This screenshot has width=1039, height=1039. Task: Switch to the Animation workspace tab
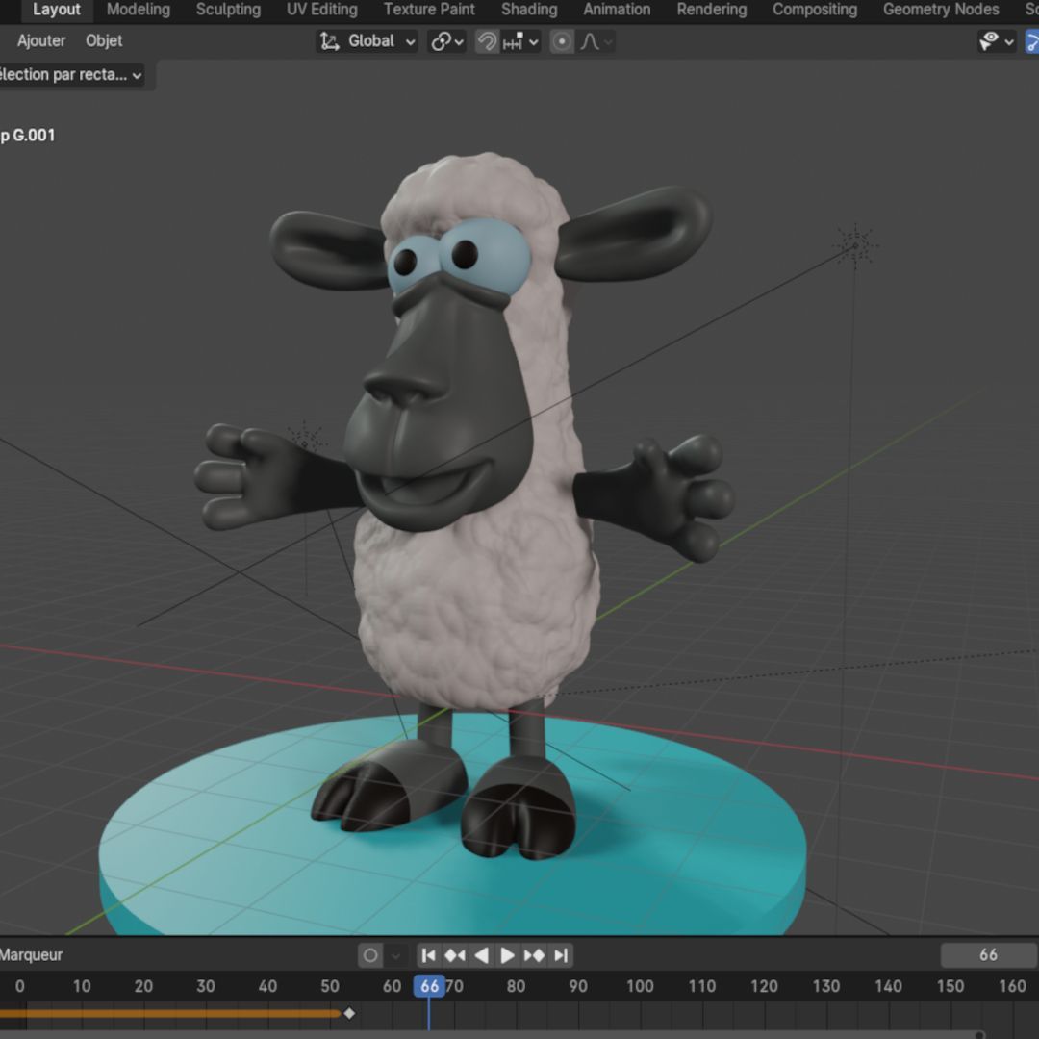pyautogui.click(x=617, y=10)
